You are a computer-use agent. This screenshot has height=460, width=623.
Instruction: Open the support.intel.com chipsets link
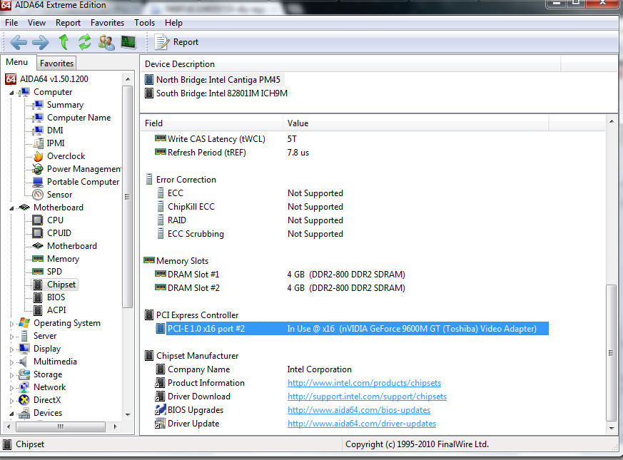click(x=367, y=397)
